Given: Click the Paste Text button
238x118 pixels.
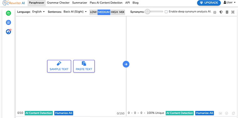Looking at the screenshot, I should [x=84, y=66].
